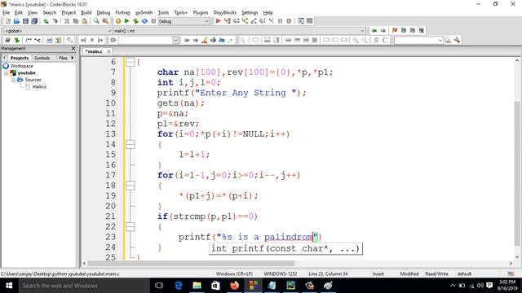Viewport: 522px width, 293px height.
Task: Create a new file from toolbar
Action: [x=8, y=21]
